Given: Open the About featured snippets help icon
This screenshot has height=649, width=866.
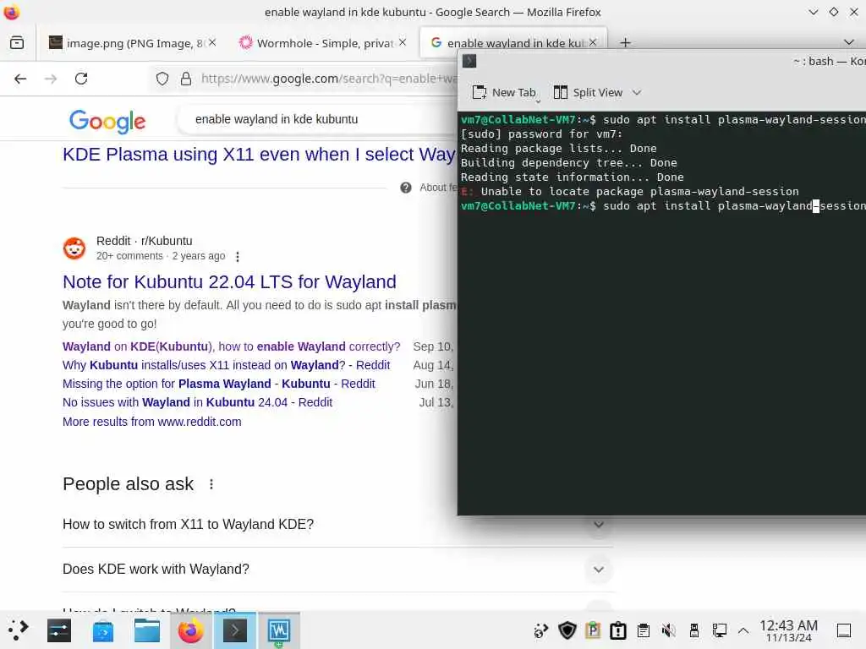Looking at the screenshot, I should (406, 188).
